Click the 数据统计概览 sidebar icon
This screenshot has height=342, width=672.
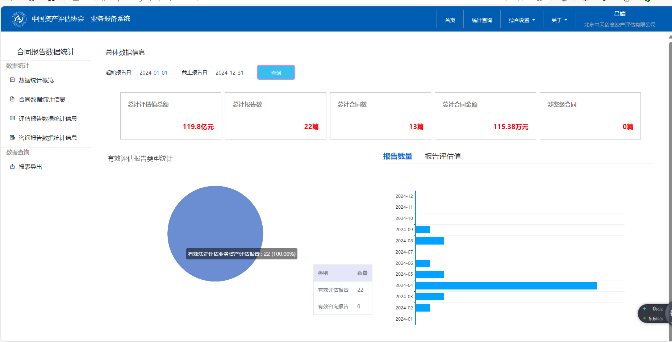(12, 80)
